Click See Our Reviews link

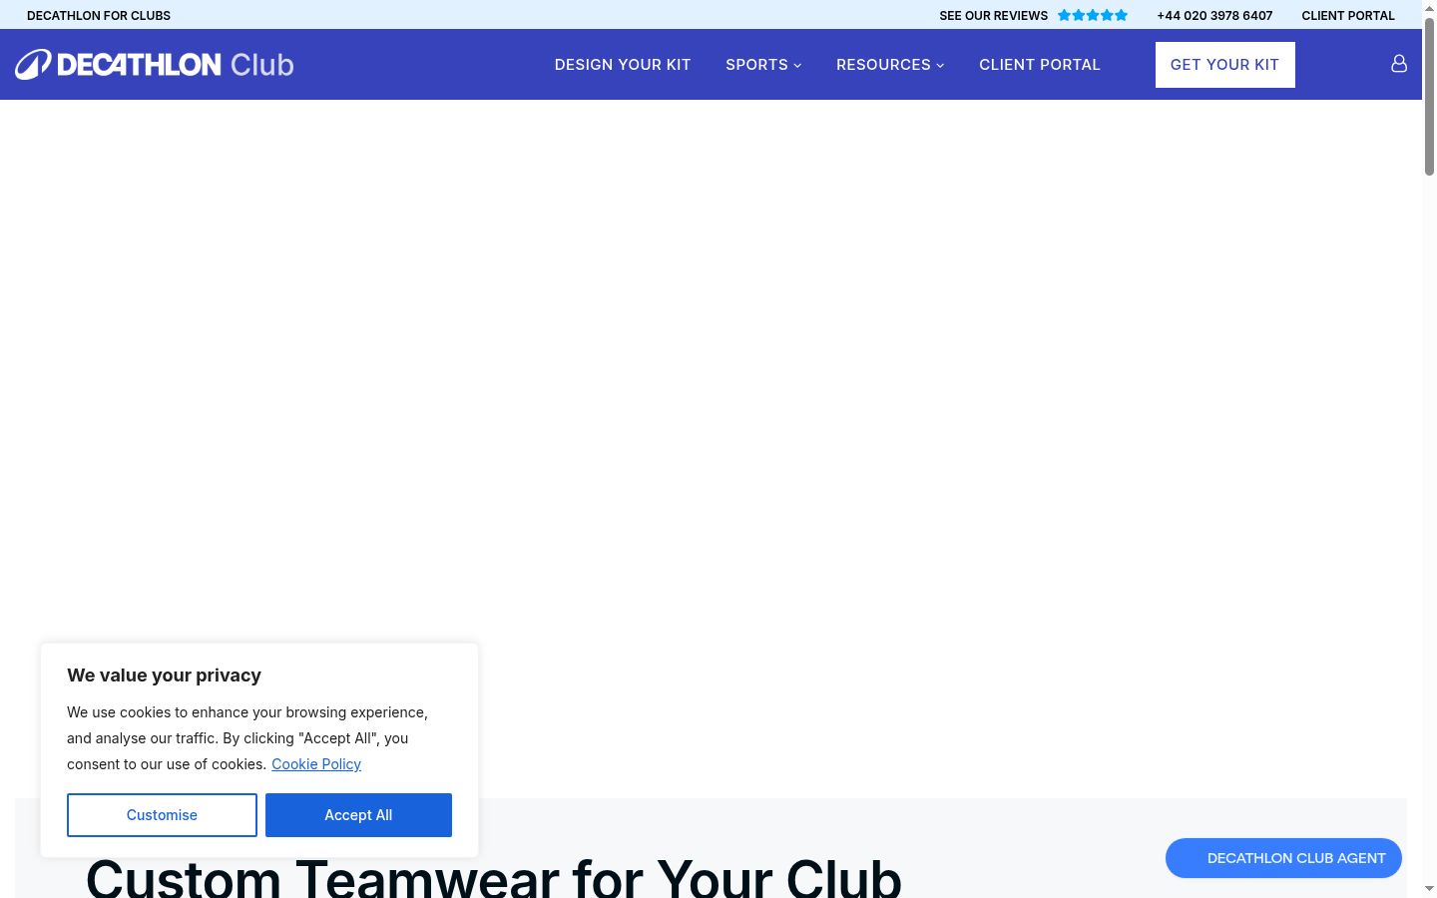click(x=994, y=15)
